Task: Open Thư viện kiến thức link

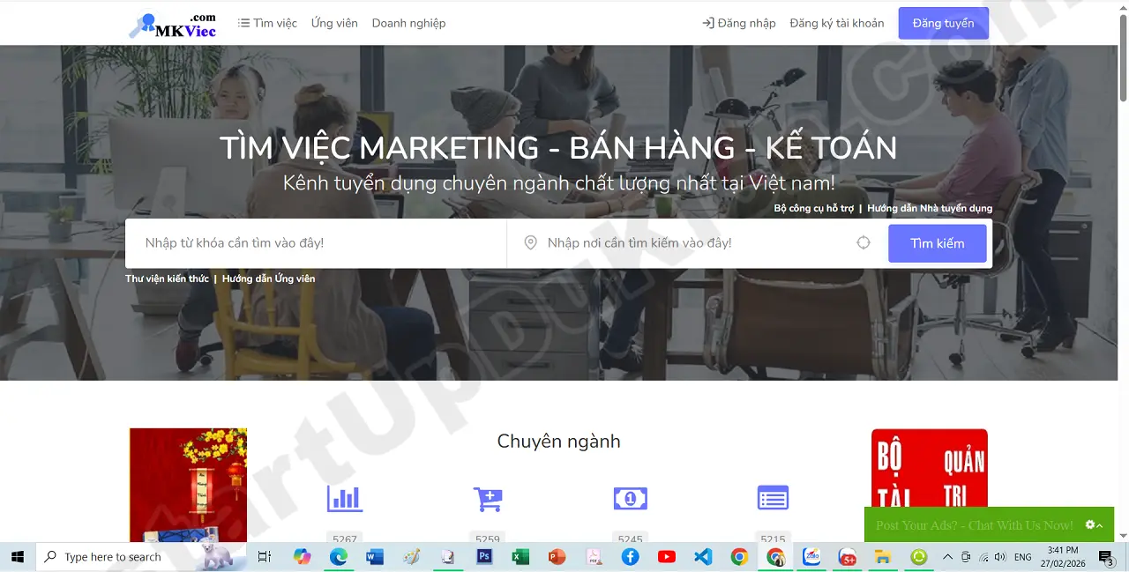Action: pyautogui.click(x=167, y=279)
